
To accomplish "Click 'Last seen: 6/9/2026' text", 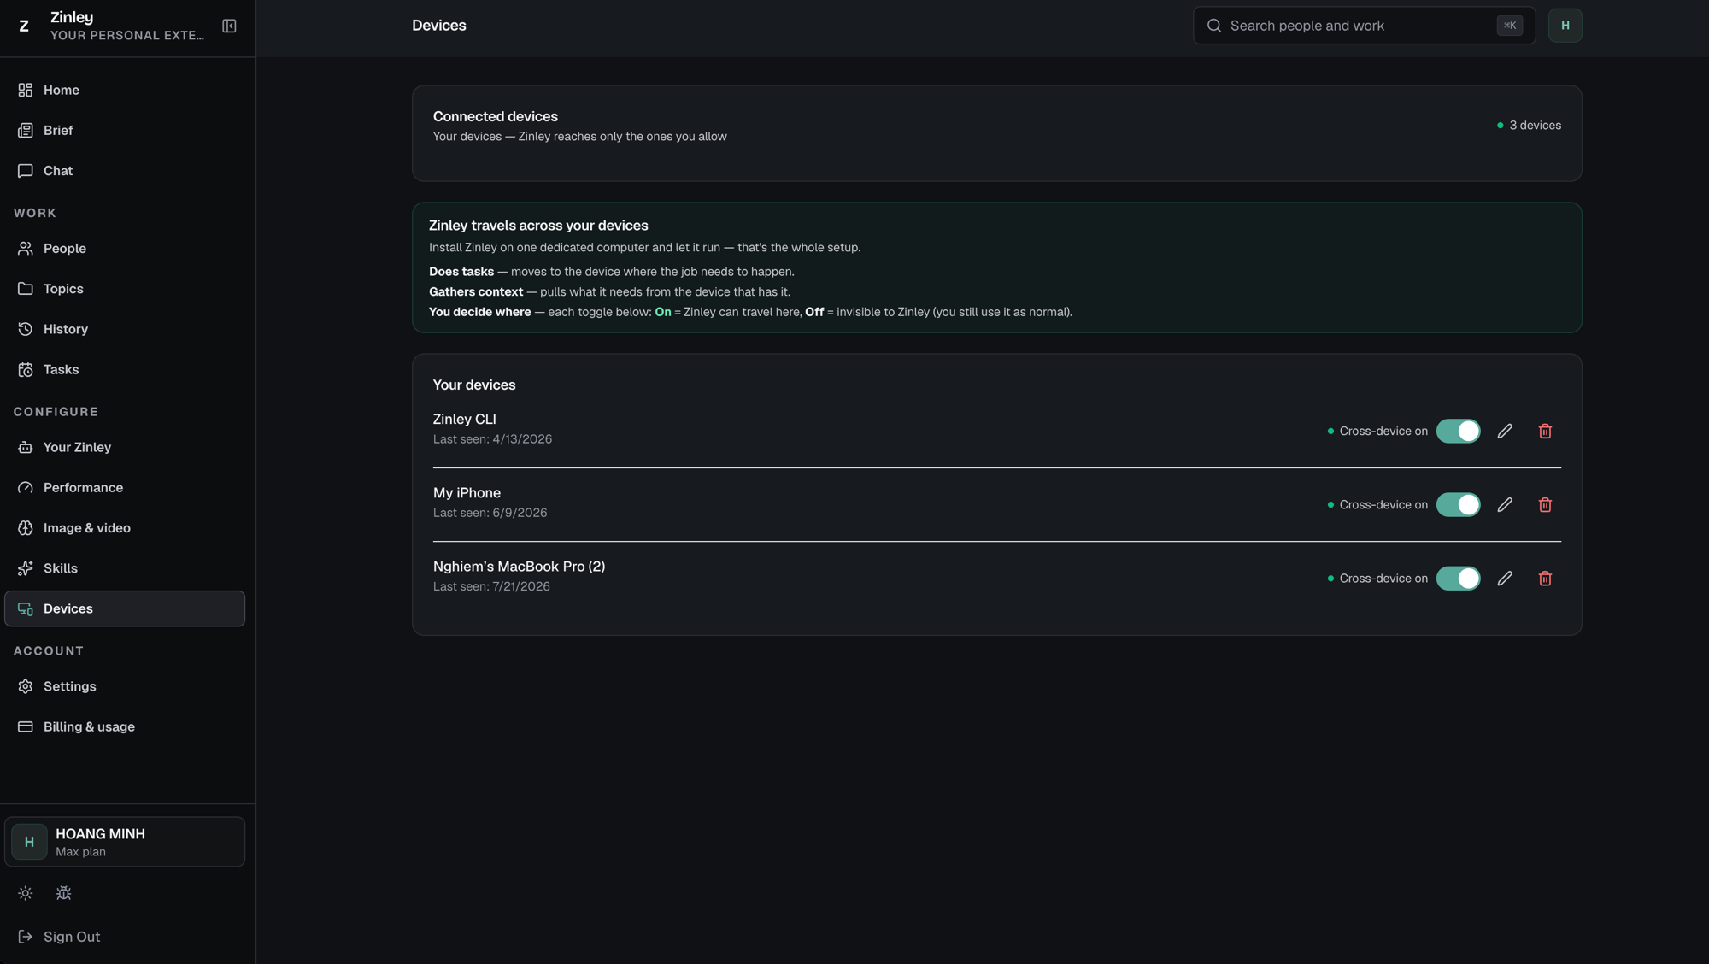I will 490,513.
